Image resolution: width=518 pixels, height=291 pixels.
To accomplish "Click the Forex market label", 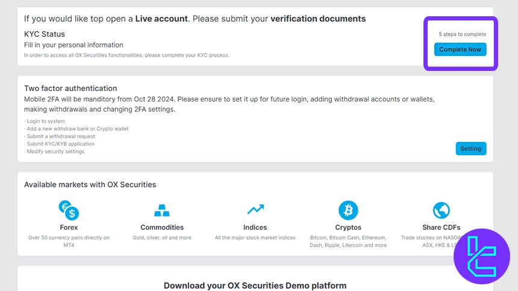I will coord(69,227).
